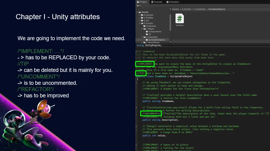Click the 'public string itemName;' line
270x151 pixels.
(158, 101)
